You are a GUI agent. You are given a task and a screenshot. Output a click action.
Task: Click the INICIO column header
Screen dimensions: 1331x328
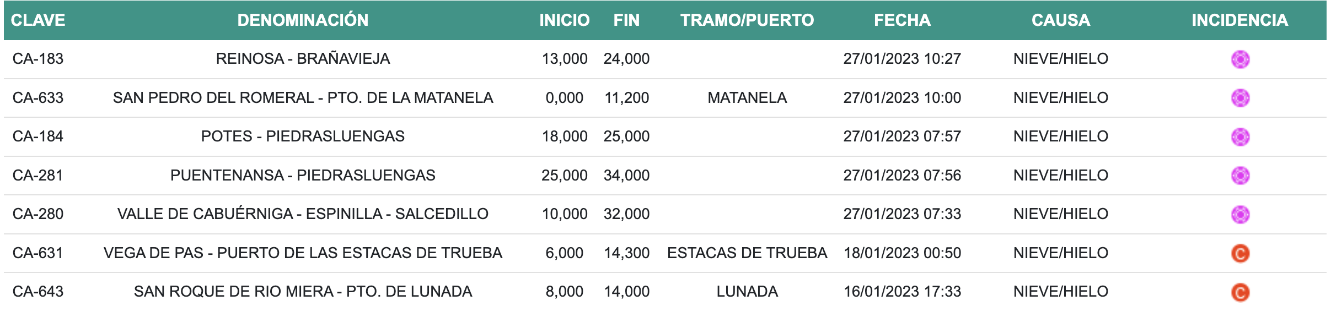pos(564,20)
